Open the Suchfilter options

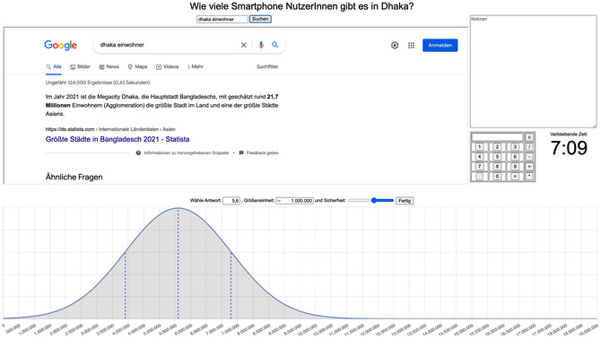[267, 66]
